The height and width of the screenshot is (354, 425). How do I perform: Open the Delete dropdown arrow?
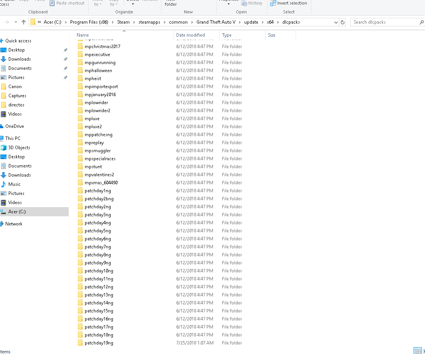coord(133,4)
